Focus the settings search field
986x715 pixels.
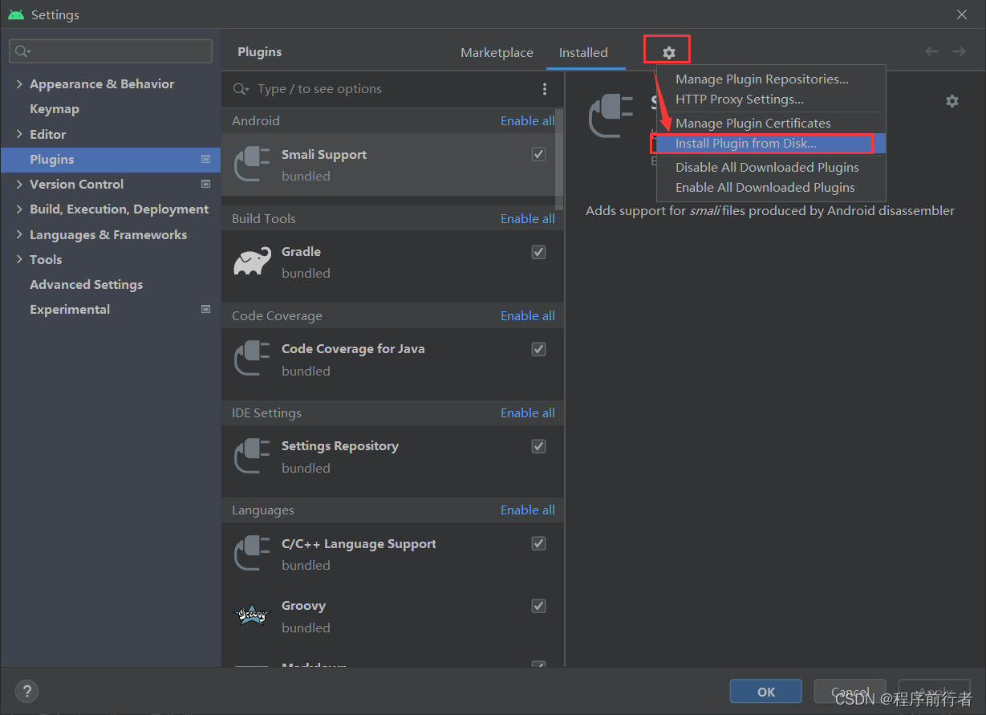[x=111, y=51]
